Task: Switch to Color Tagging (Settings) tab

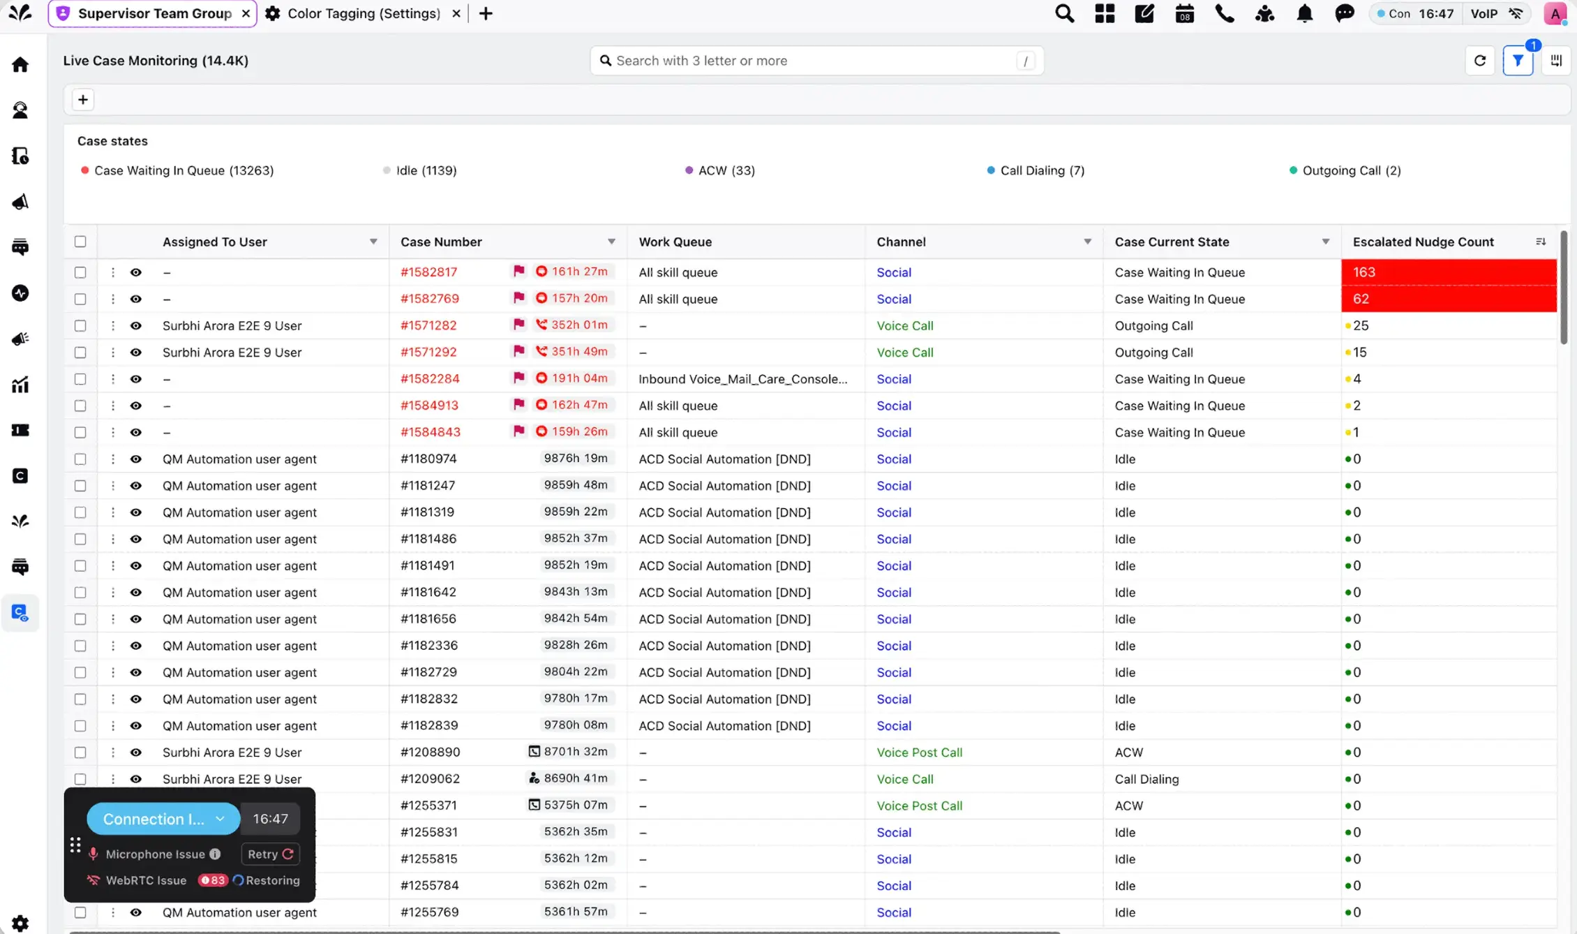Action: [364, 13]
